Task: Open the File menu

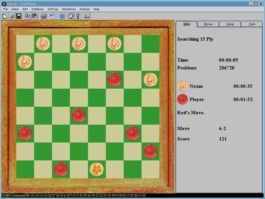Action: pyautogui.click(x=5, y=9)
